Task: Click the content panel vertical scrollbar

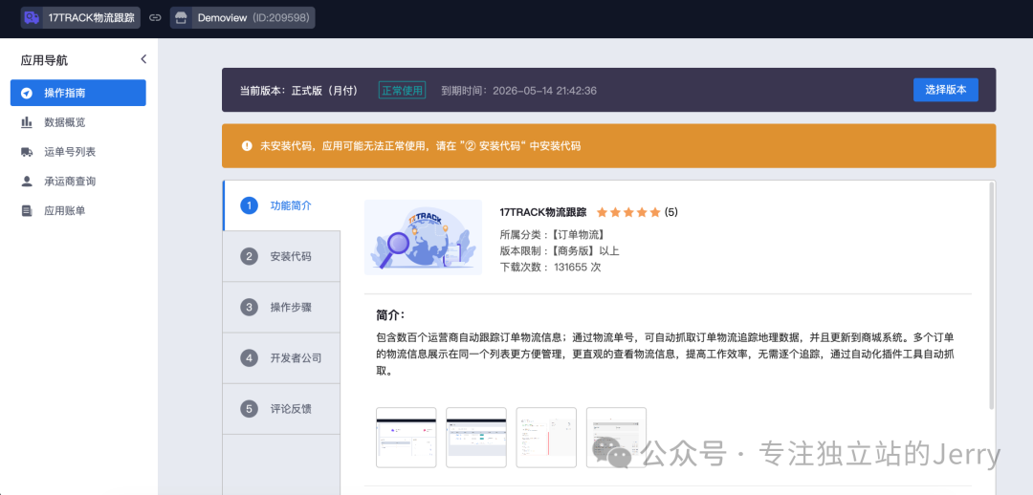Action: pos(992,296)
